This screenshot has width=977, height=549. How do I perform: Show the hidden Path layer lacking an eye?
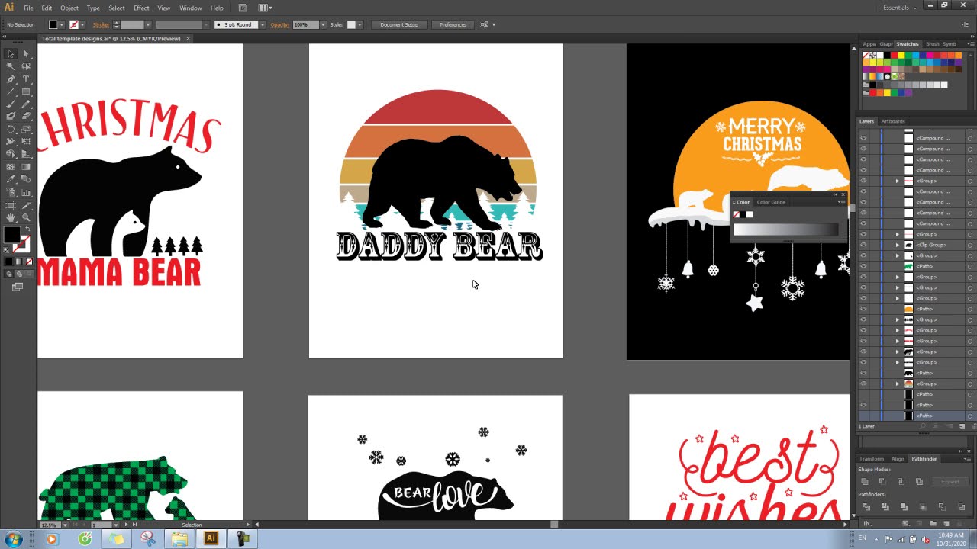click(863, 394)
